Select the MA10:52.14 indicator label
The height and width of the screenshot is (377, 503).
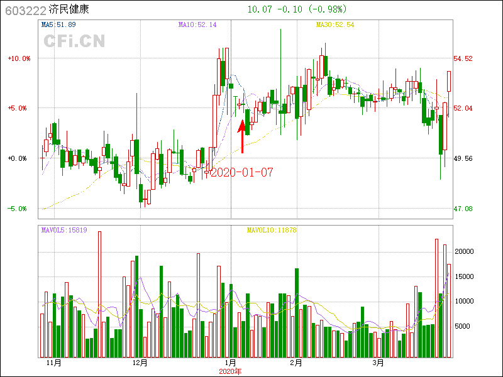tap(197, 25)
